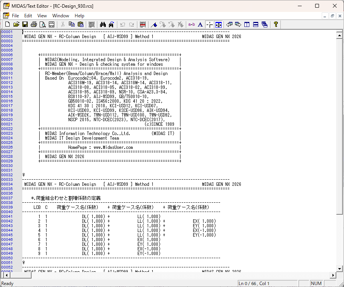Click the NUM status bar indicator
The image size is (344, 287).
tap(316, 284)
